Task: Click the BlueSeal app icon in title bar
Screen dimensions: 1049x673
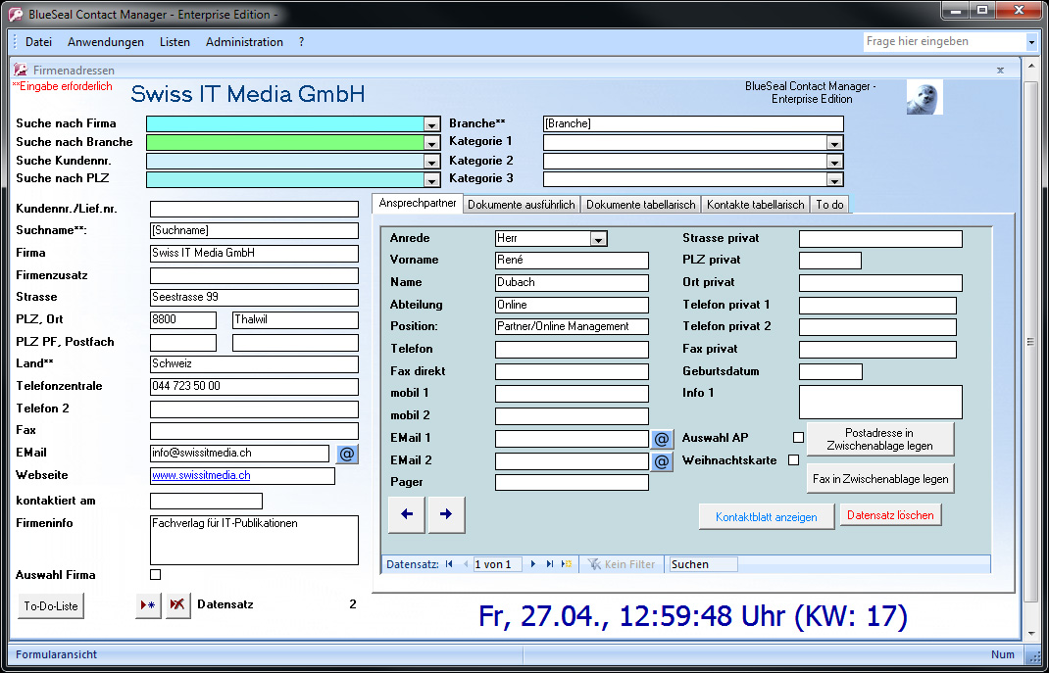Action: (16, 14)
